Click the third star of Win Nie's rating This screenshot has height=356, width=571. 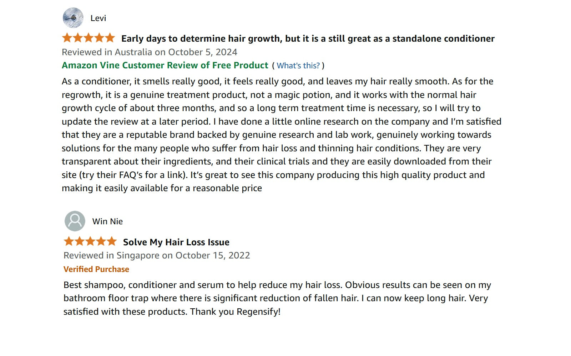[90, 241]
